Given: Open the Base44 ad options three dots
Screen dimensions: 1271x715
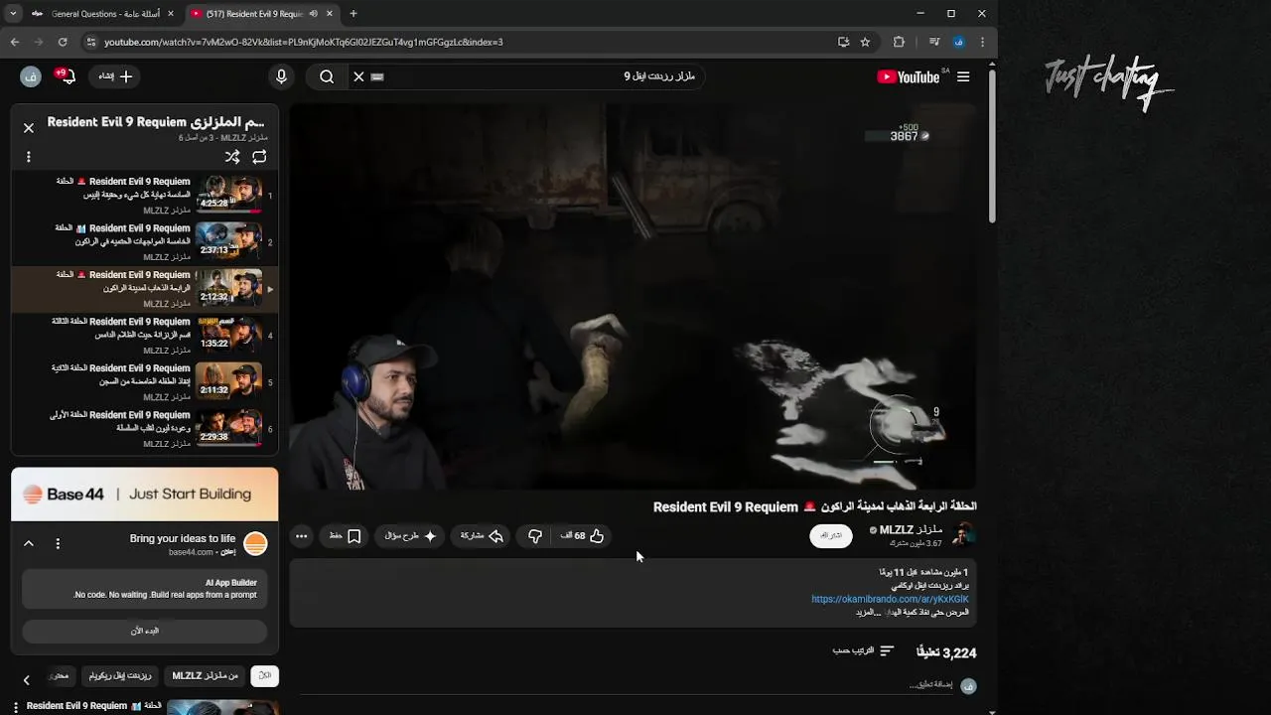Looking at the screenshot, I should coord(58,543).
